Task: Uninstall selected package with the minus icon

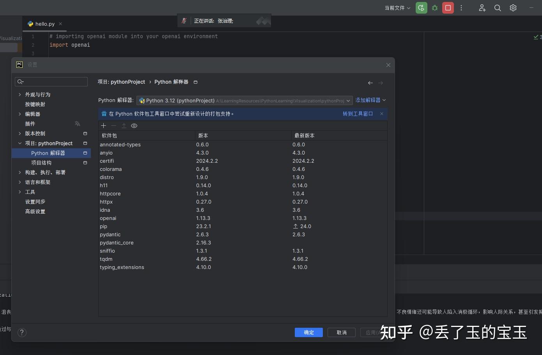Action: coord(113,125)
